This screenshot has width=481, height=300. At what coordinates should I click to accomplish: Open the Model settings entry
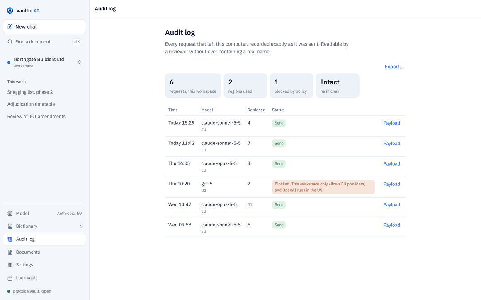click(44, 214)
